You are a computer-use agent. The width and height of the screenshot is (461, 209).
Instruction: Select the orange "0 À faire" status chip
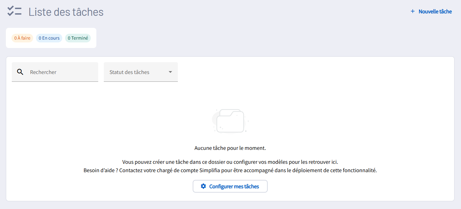pos(22,38)
